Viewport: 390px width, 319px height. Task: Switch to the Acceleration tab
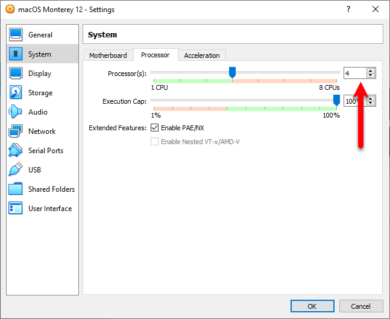coord(202,55)
